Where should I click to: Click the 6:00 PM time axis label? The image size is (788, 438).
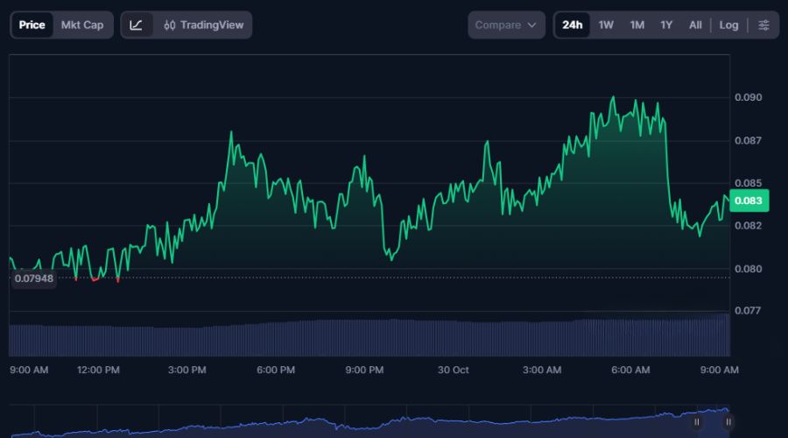pyautogui.click(x=276, y=371)
